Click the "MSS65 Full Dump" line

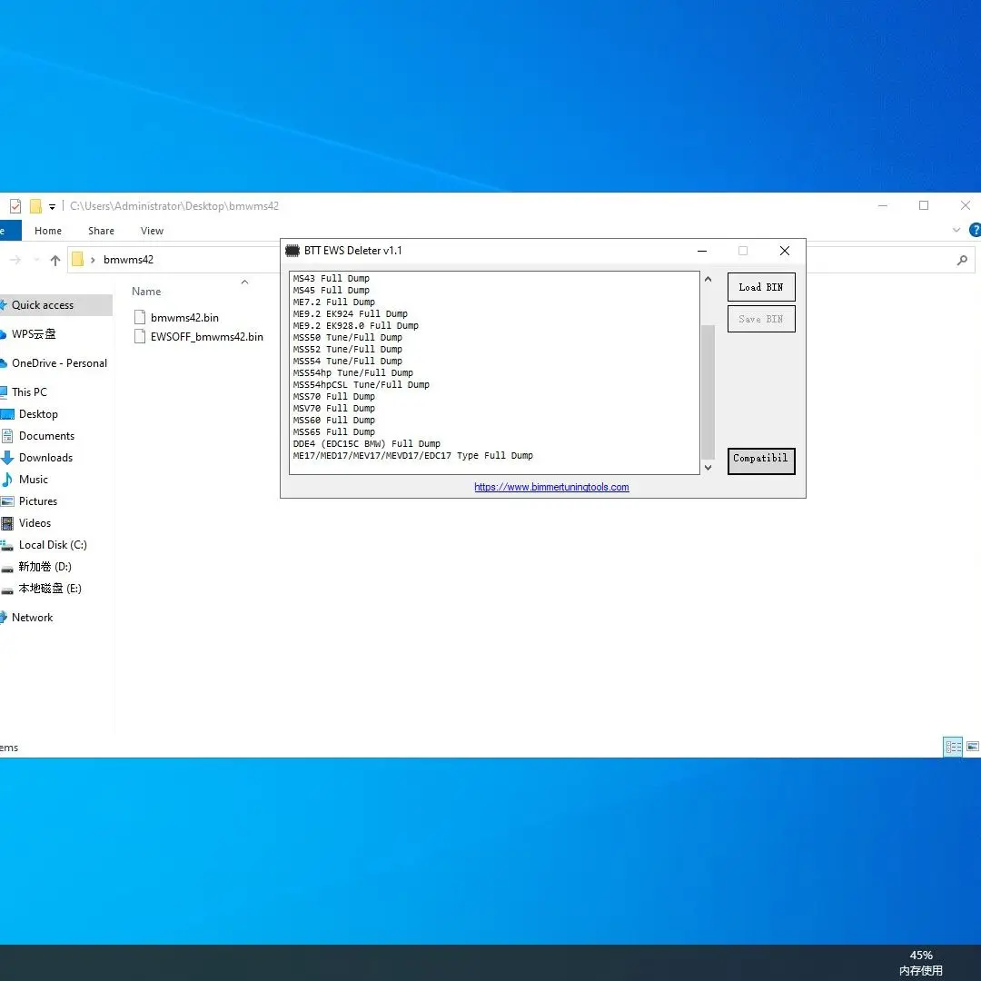click(x=334, y=432)
